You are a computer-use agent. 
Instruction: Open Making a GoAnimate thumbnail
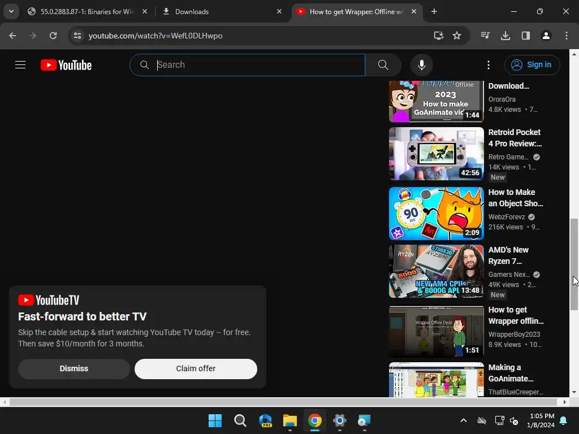(x=436, y=380)
